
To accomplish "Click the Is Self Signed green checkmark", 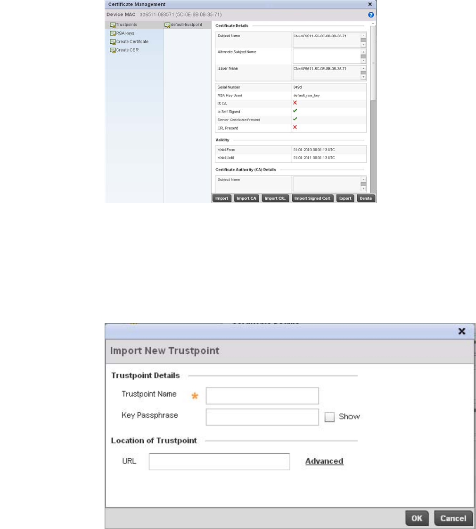I will coord(295,111).
